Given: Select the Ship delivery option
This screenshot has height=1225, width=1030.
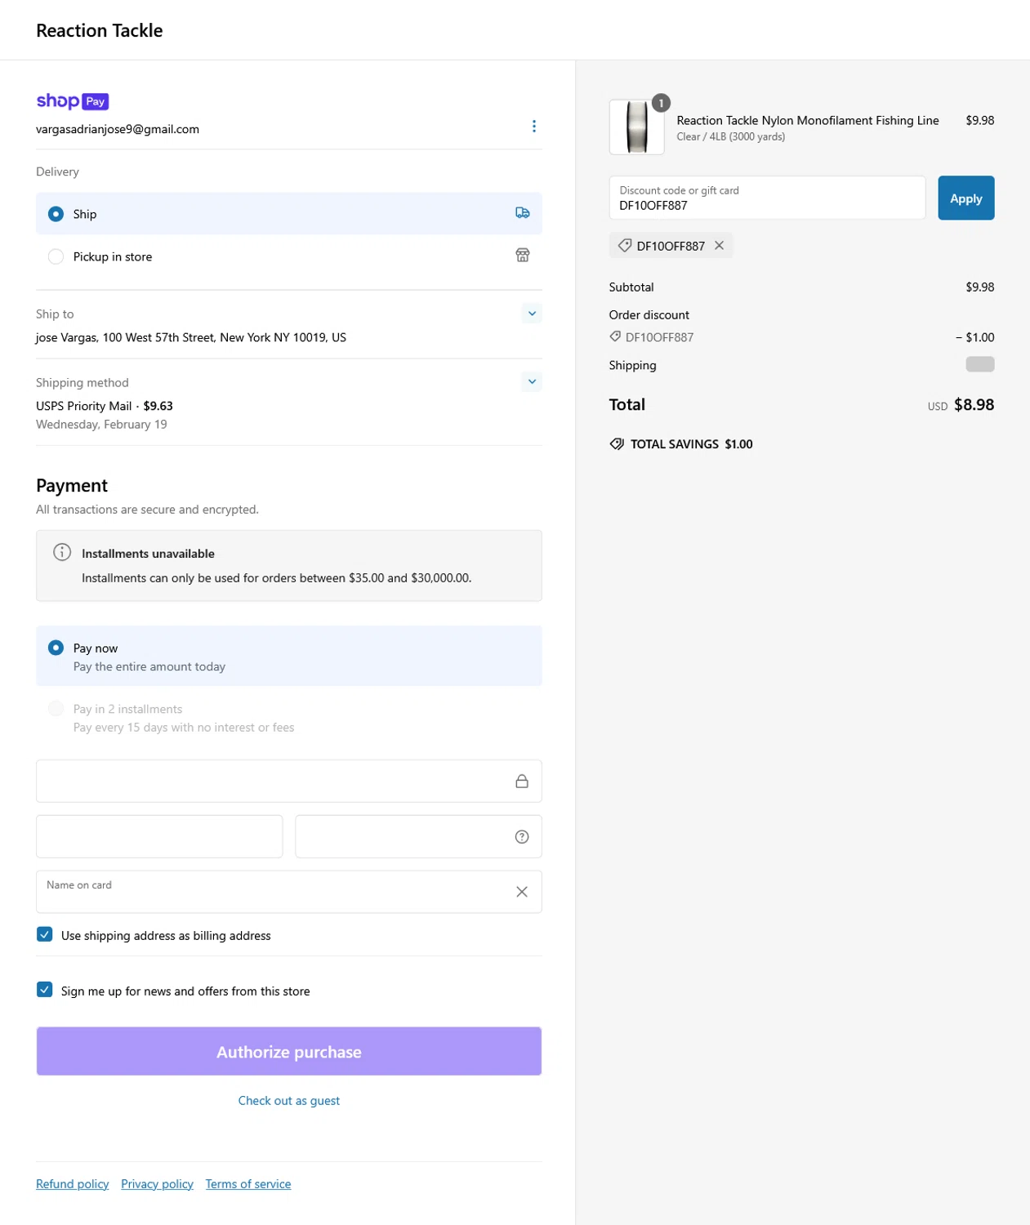Looking at the screenshot, I should pos(289,214).
